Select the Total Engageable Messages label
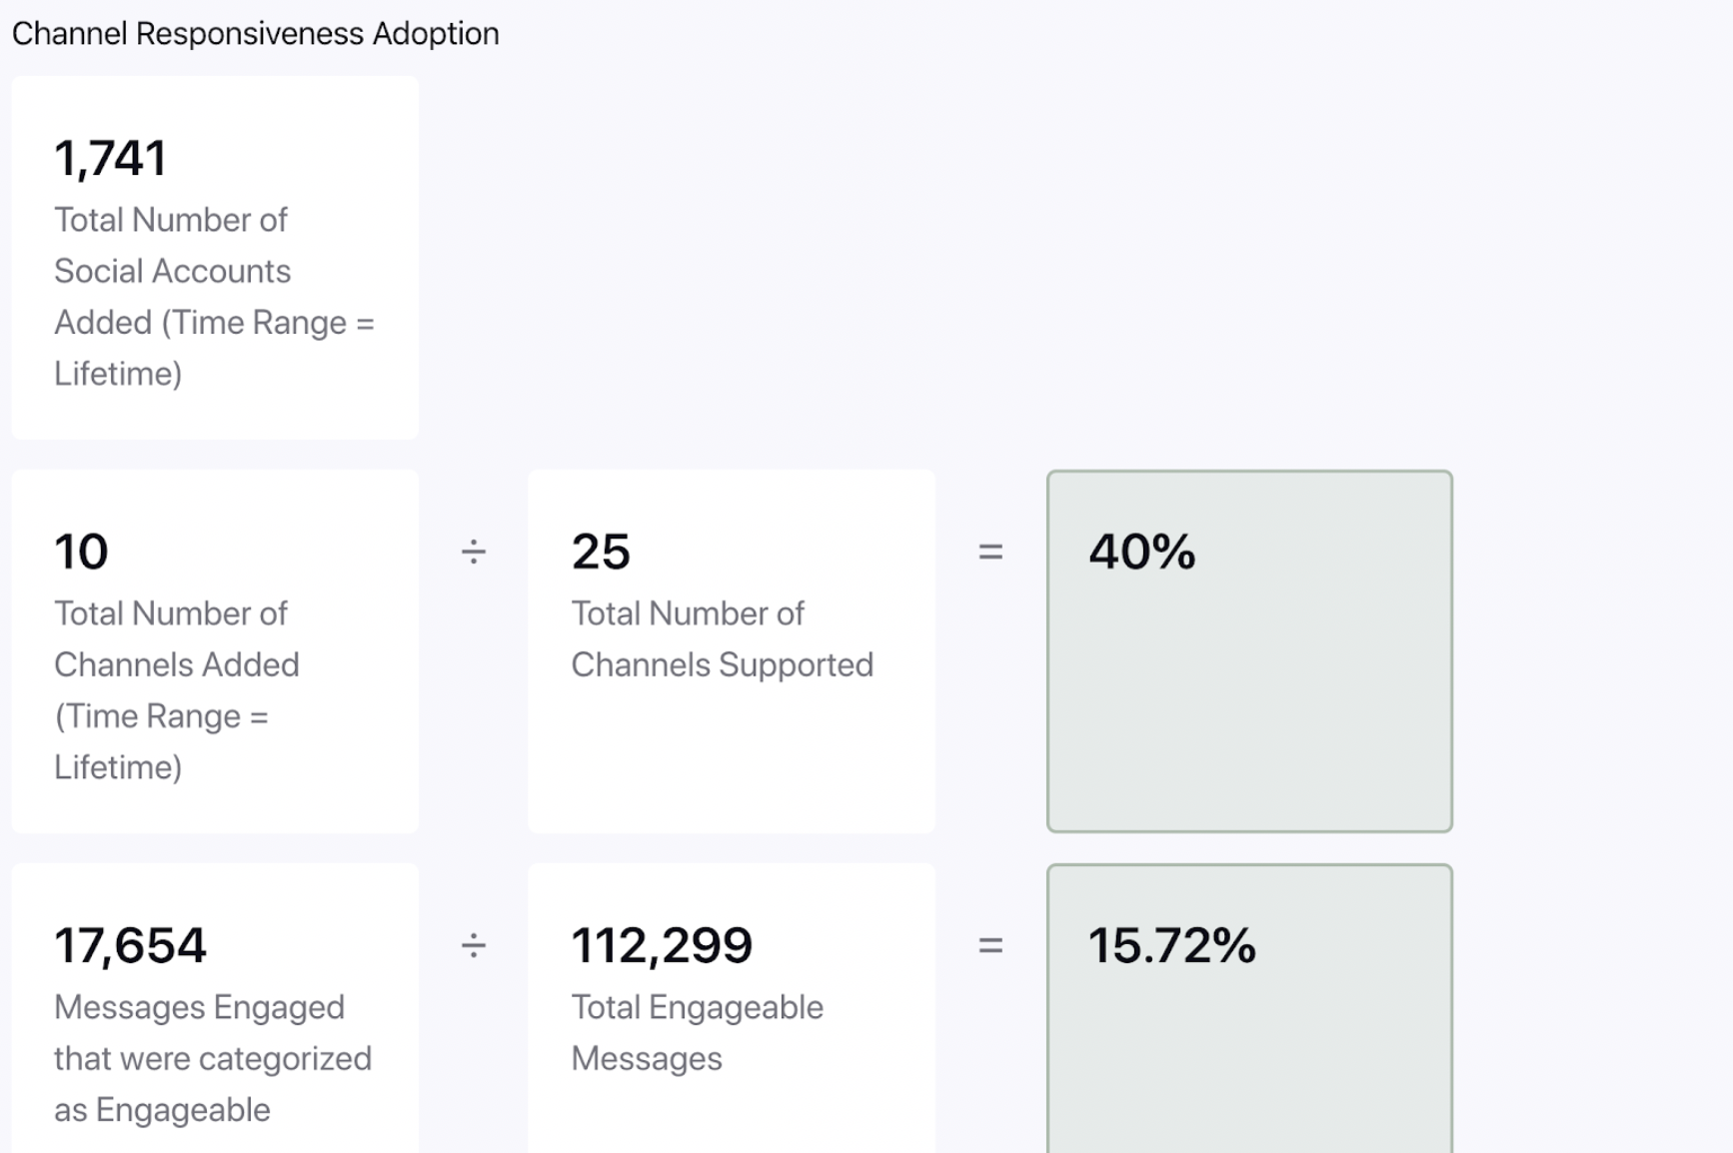Screen dimensions: 1733x1153 tap(697, 1032)
